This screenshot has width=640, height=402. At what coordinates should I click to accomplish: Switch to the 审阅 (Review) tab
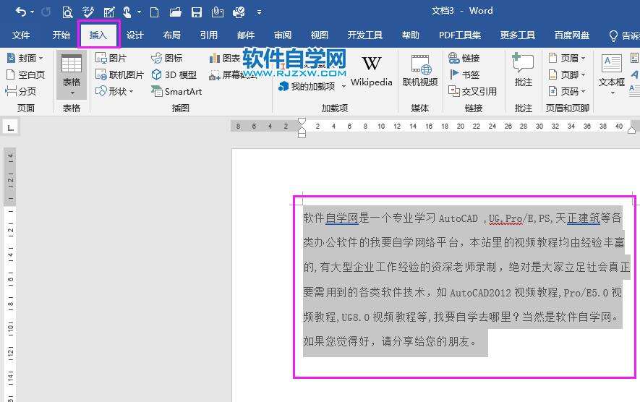(283, 35)
